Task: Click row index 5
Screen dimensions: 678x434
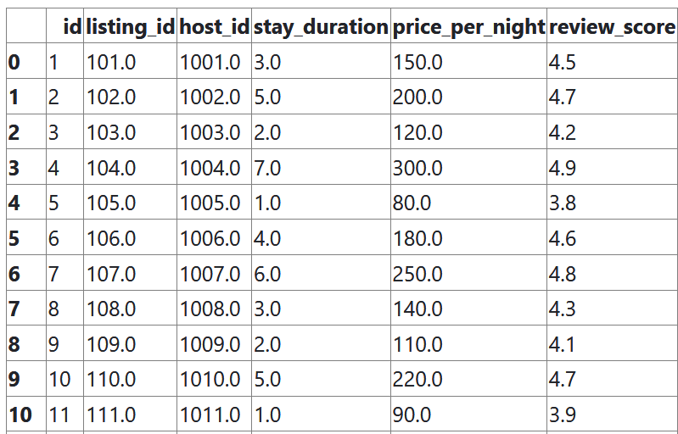Action: [x=14, y=238]
